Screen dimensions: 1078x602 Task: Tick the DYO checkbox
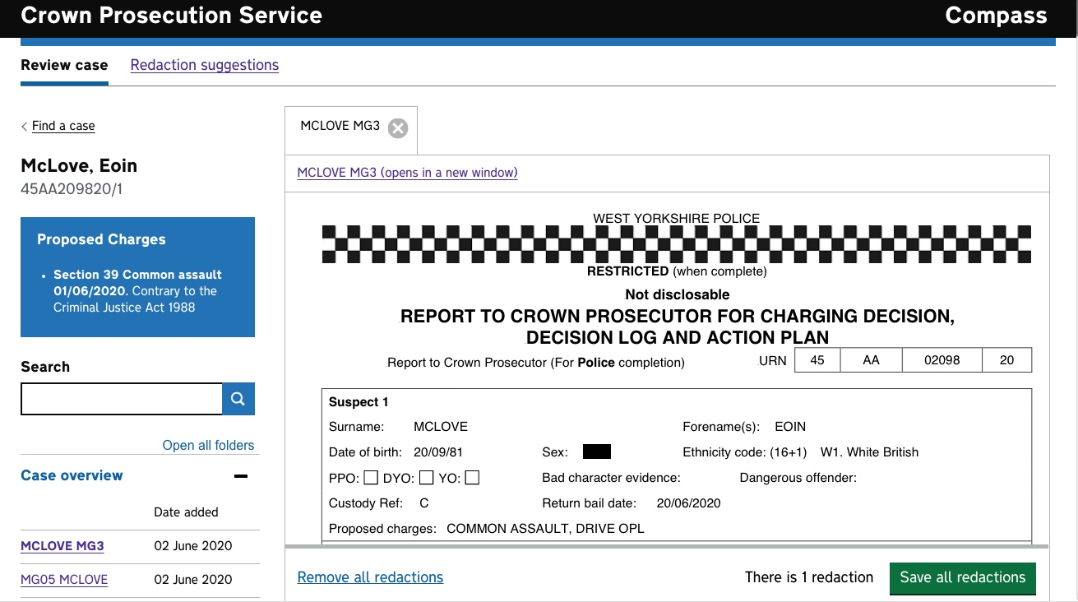click(x=426, y=478)
